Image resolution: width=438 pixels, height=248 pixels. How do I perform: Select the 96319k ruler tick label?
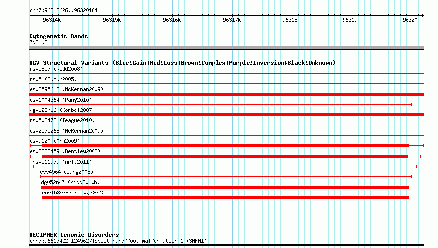pos(351,20)
